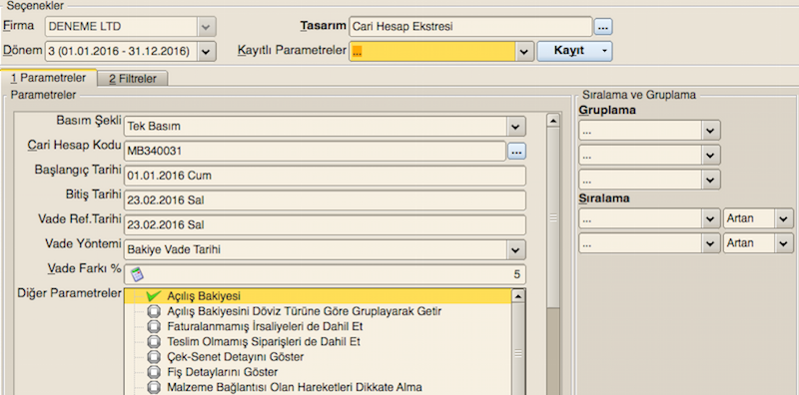The height and width of the screenshot is (395, 799).
Task: Click the Diğer Parametreler list scrollbar thumb
Action: point(518,354)
